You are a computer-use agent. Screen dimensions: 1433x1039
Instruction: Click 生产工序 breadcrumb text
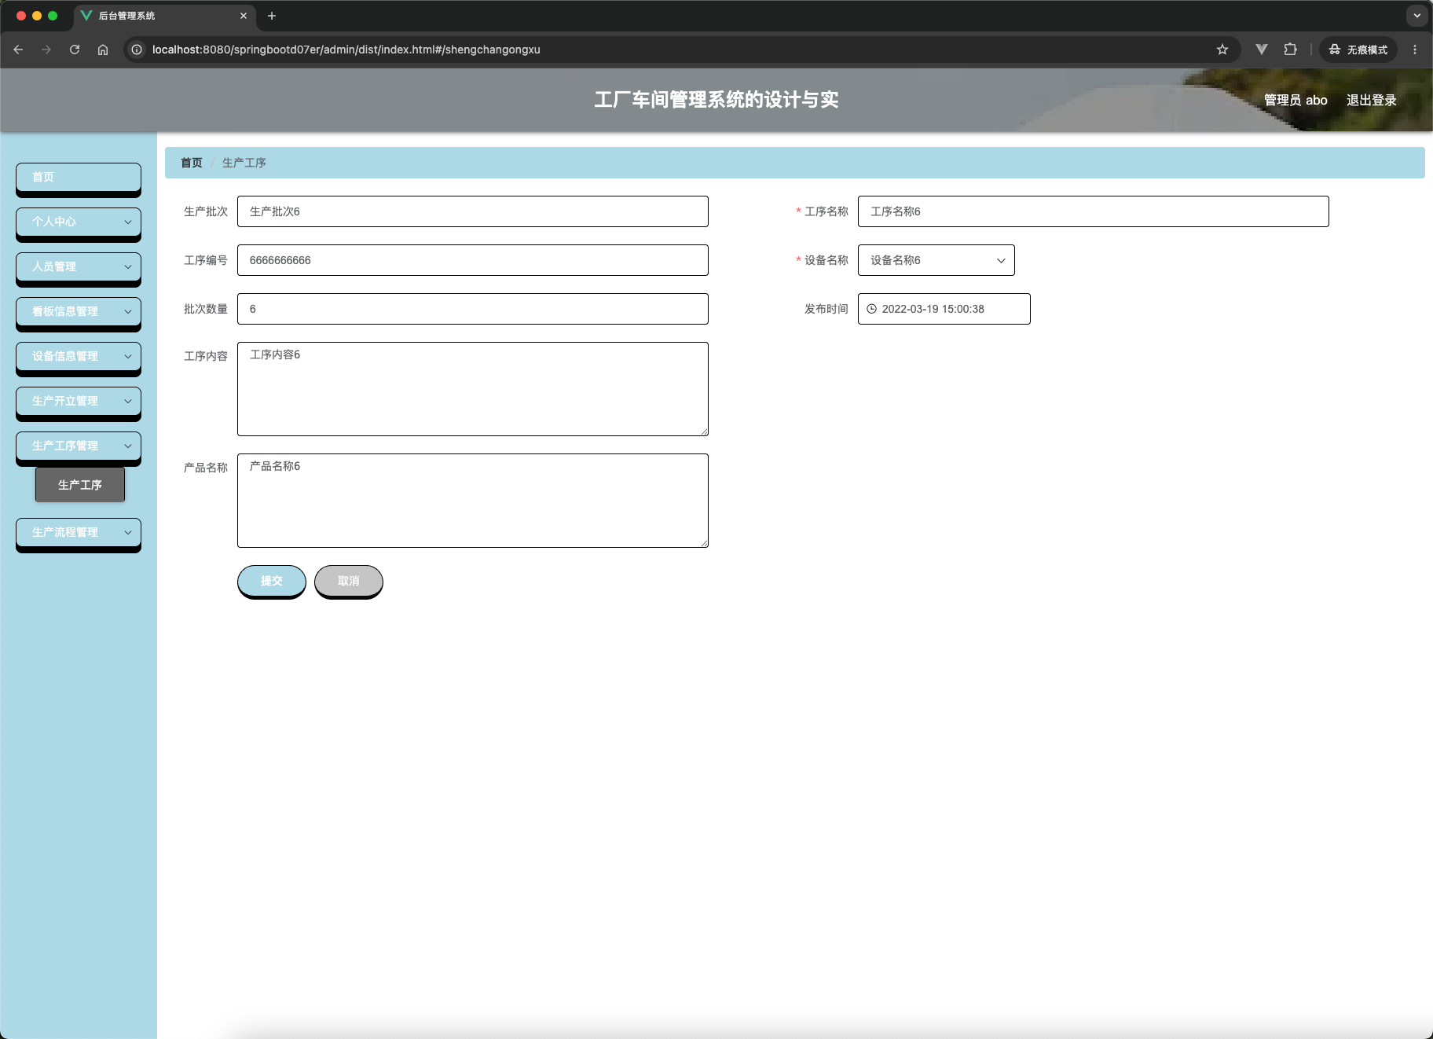click(x=244, y=163)
